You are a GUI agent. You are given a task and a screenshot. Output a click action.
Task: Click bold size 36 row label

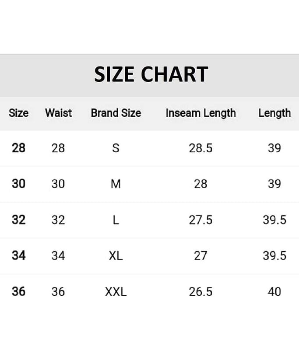pos(18,291)
